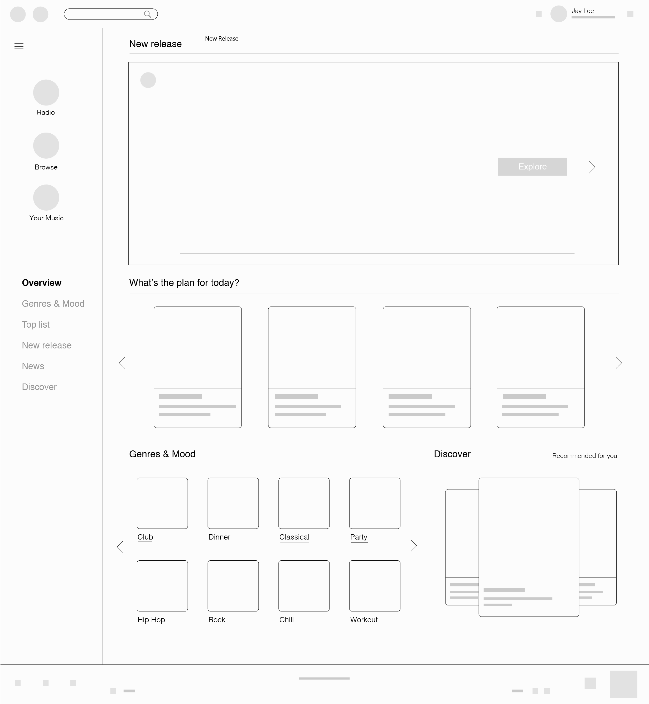This screenshot has height=704, width=649.
Task: Click the small square icon beside the profile name
Action: click(x=539, y=13)
